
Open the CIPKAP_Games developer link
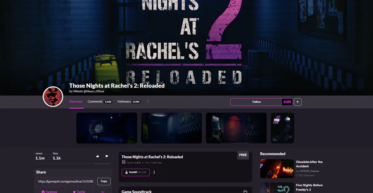[309, 171]
